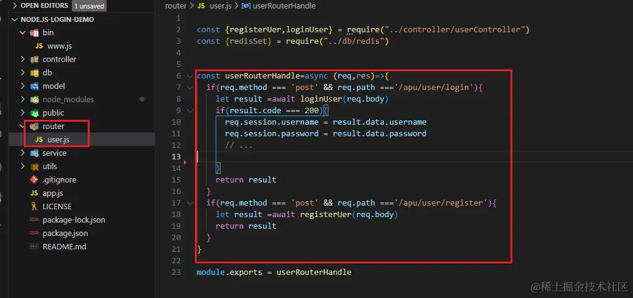Expand the public folder chevron
The image size is (633, 298).
[23, 113]
